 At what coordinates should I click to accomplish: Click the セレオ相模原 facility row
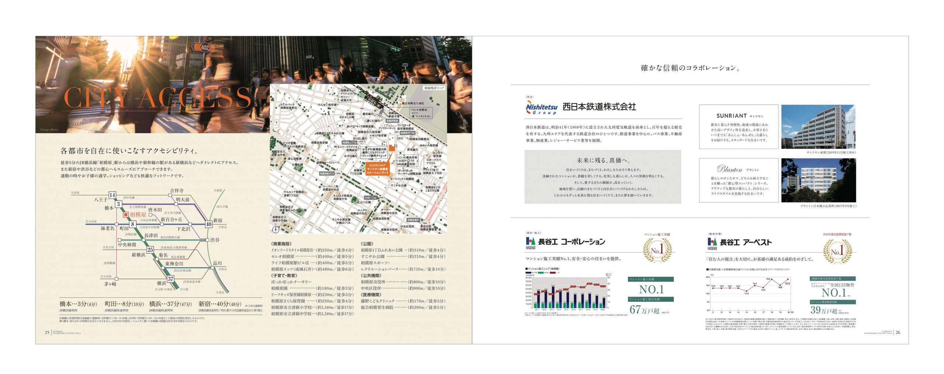(312, 257)
